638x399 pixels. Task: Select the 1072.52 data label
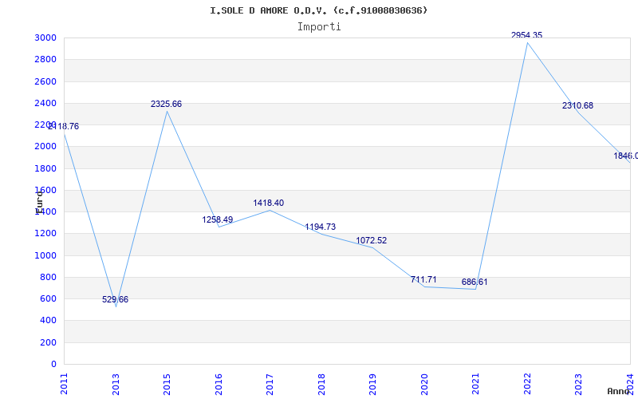pyautogui.click(x=372, y=241)
